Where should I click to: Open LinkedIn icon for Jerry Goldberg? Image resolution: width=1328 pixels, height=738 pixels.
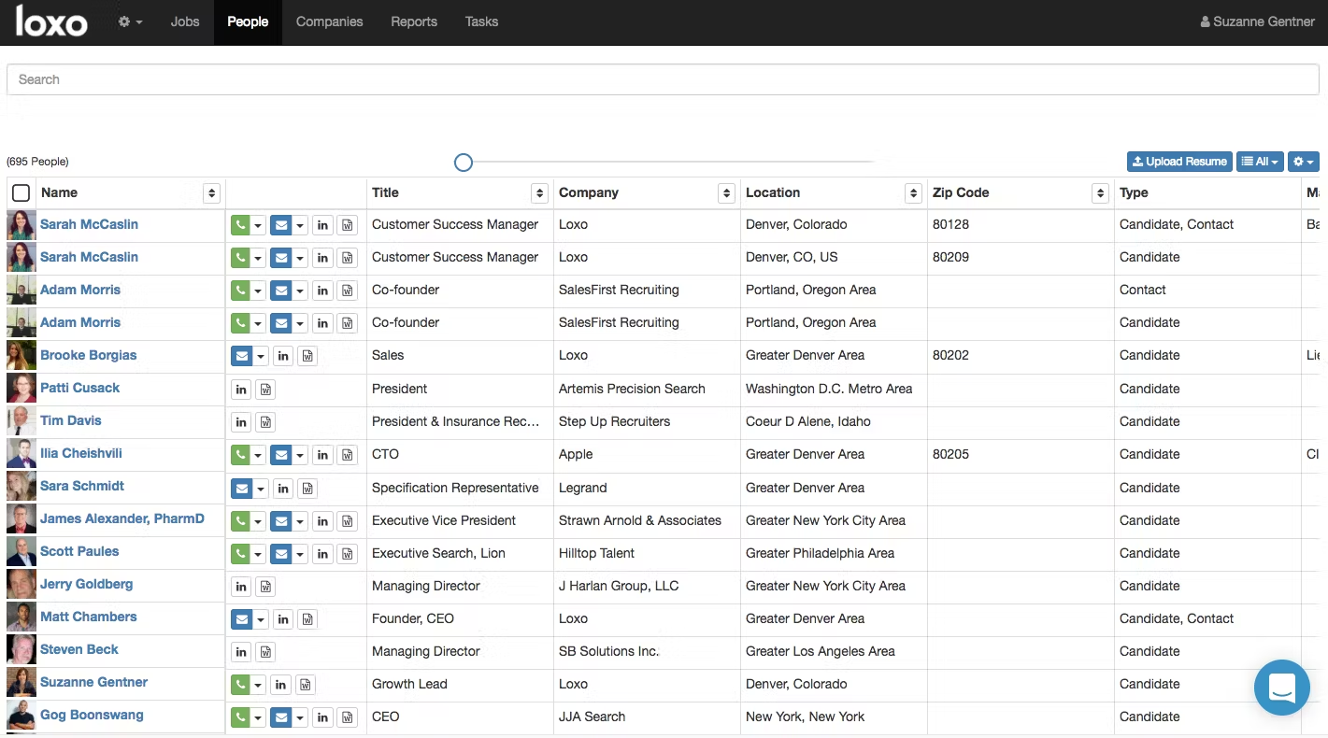[241, 587]
